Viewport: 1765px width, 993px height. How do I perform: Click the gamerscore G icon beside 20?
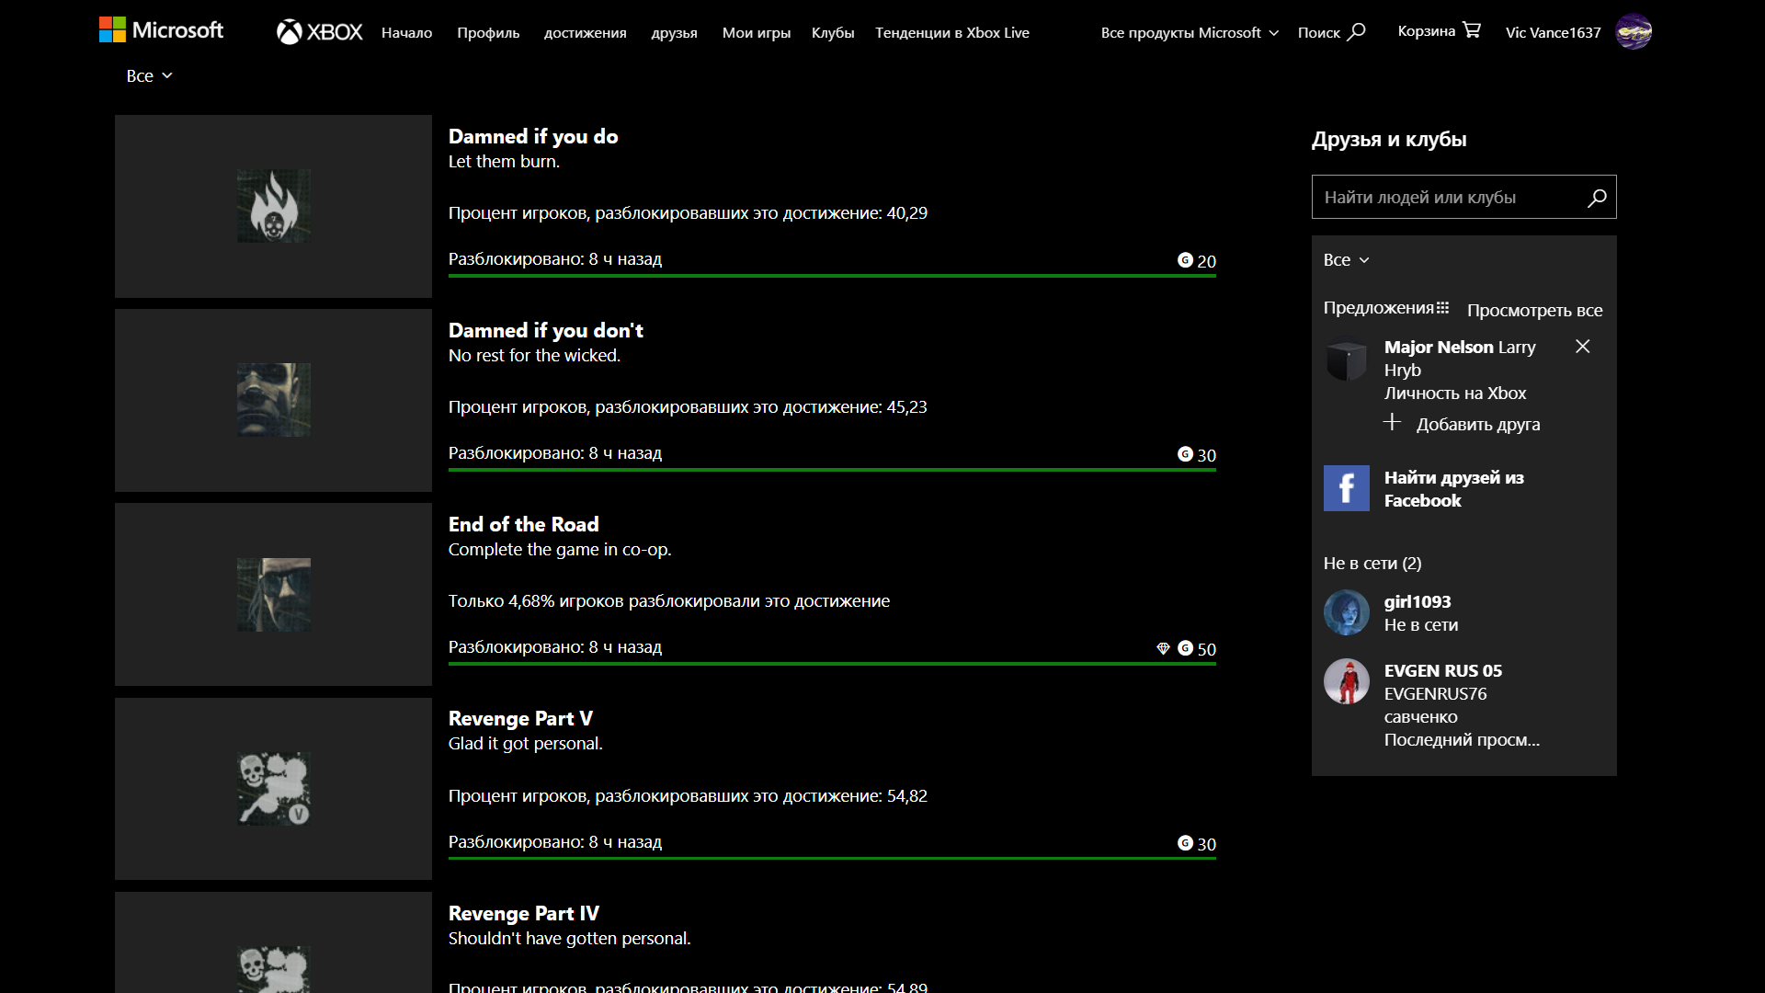pos(1185,260)
